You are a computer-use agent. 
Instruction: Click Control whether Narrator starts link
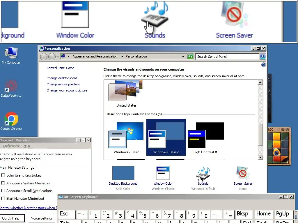click(x=28, y=208)
